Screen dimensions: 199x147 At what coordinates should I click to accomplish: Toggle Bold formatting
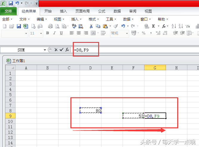[x=47, y=33]
